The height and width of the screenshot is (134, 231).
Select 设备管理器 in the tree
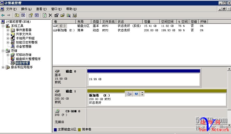point(24,47)
